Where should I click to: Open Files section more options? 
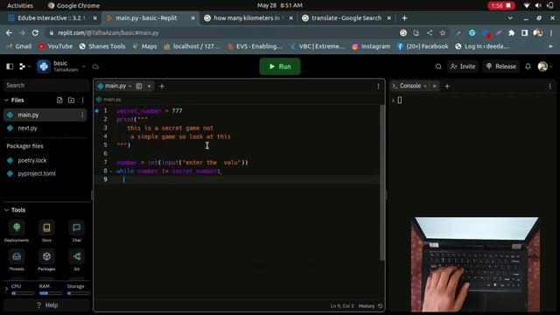pyautogui.click(x=82, y=101)
